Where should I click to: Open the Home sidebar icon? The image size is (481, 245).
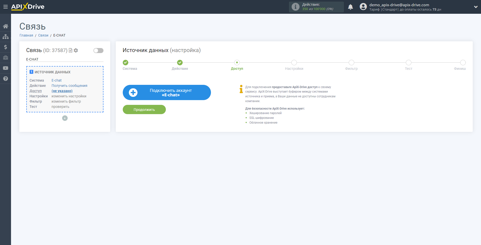point(6,26)
